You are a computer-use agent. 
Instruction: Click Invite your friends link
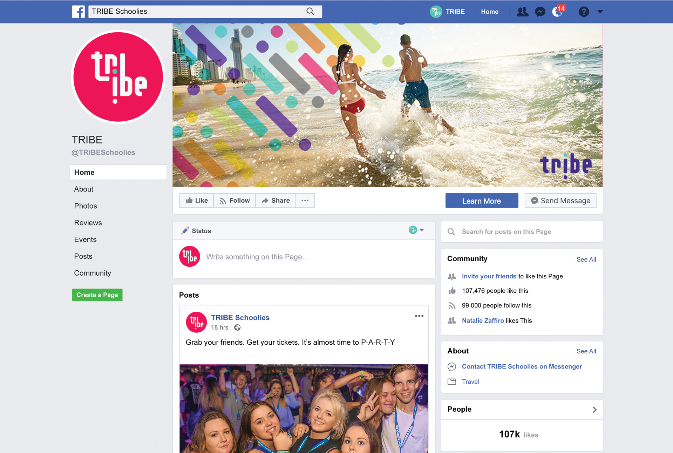[489, 276]
